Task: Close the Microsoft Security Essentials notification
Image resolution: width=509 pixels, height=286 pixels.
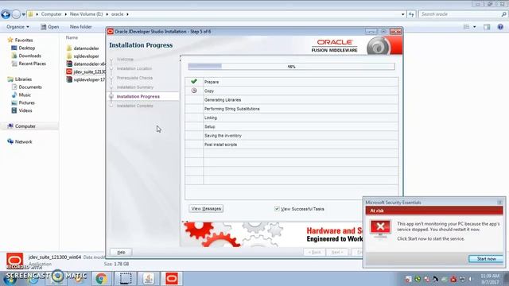Action: (x=499, y=202)
